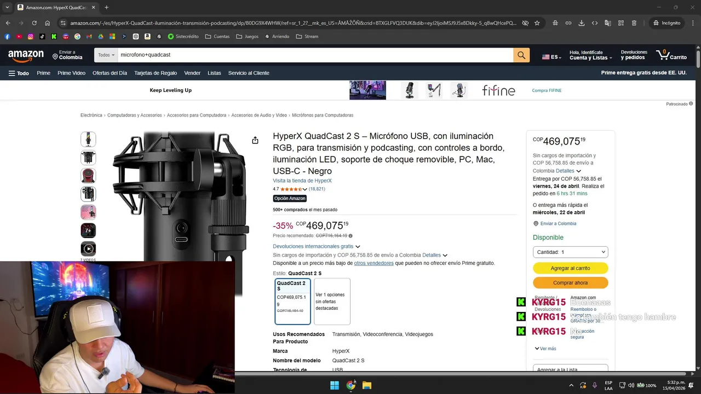Open the Juegos bookmarks folder
The height and width of the screenshot is (394, 701).
pyautogui.click(x=247, y=37)
